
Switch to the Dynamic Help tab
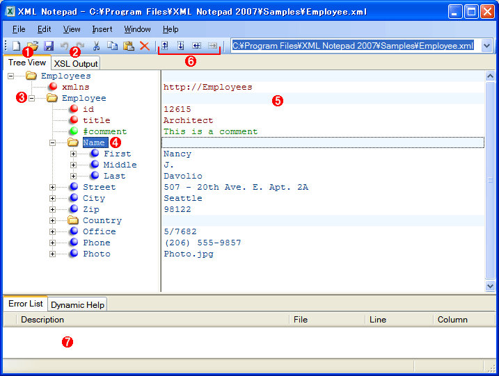point(77,305)
